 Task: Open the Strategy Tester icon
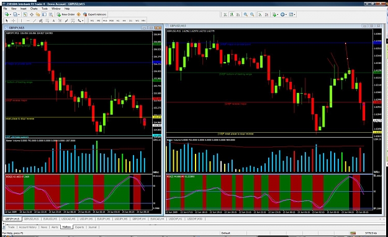[x=51, y=14]
